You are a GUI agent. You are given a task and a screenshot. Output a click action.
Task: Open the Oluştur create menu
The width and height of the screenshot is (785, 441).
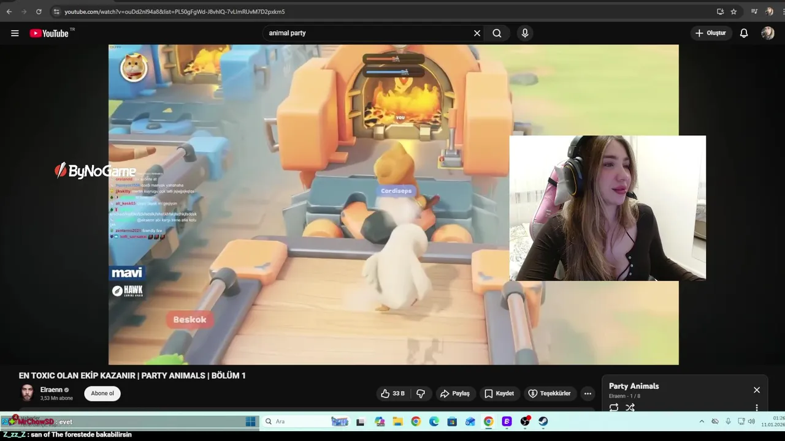click(710, 33)
